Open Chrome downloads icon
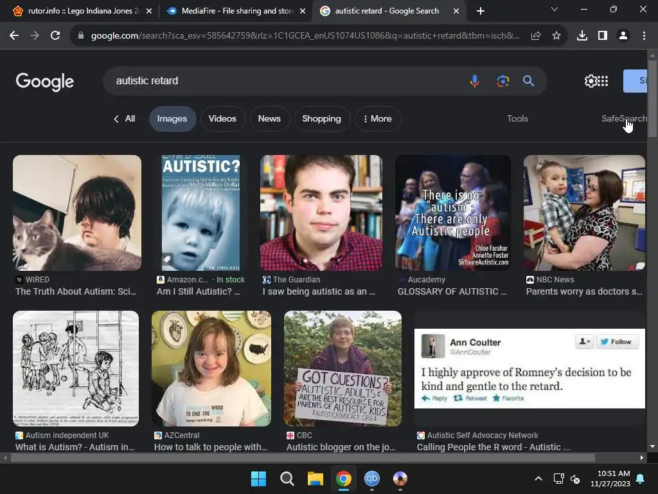Image resolution: width=658 pixels, height=494 pixels. point(582,36)
